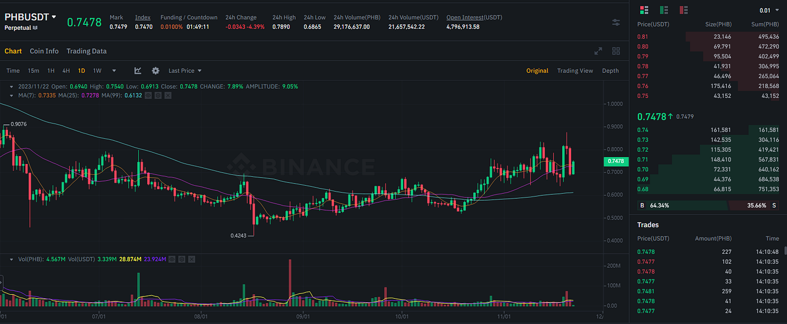Click ask price 0.75 in order book
787x324 pixels.
pos(643,96)
